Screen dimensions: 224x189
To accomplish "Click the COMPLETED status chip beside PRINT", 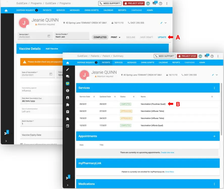I will pos(100,37).
